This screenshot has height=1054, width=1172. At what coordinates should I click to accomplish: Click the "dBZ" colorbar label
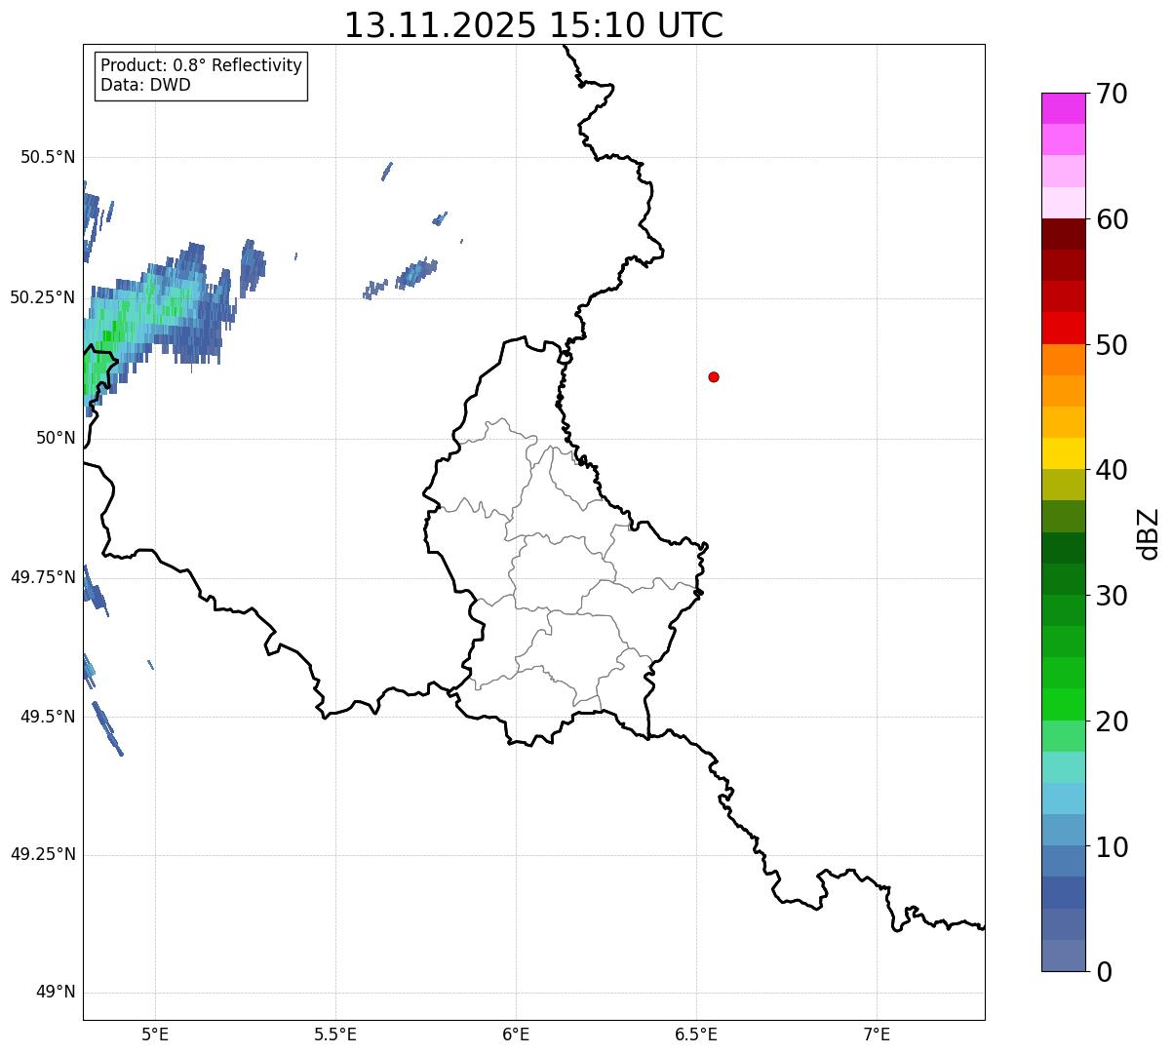click(x=1149, y=533)
